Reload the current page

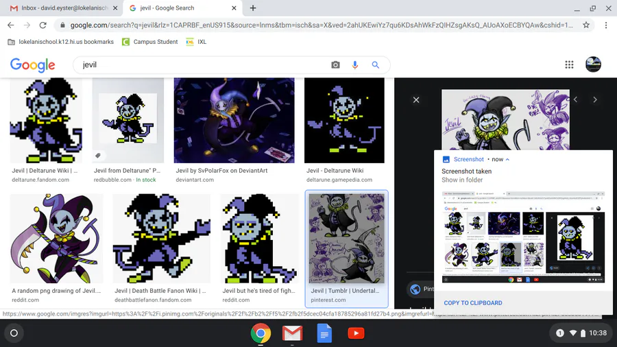coord(43,25)
